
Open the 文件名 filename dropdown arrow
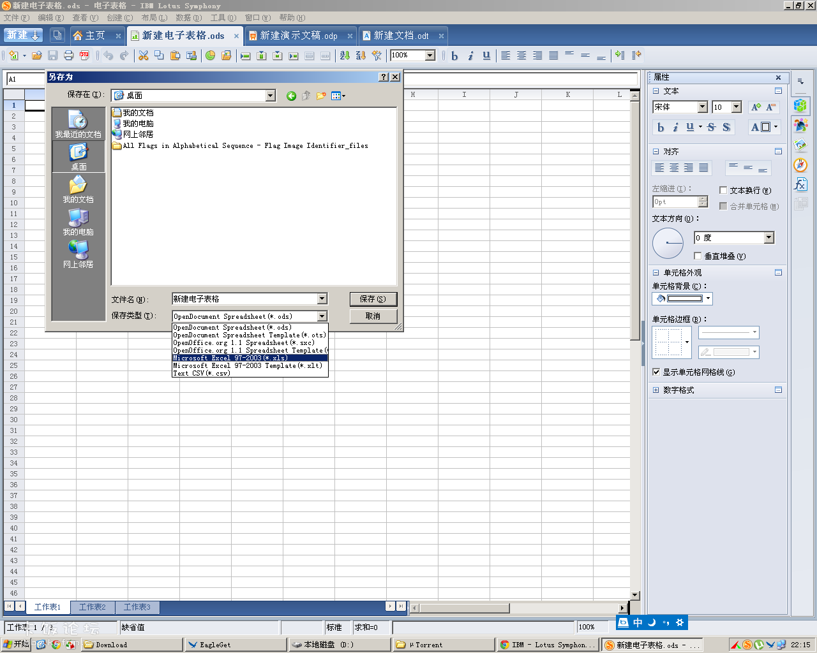click(322, 298)
